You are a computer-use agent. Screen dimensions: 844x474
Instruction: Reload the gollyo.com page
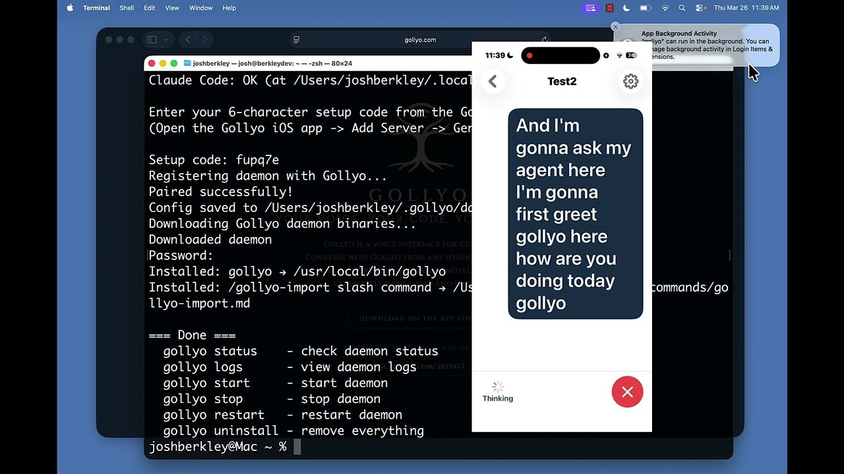[x=545, y=39]
